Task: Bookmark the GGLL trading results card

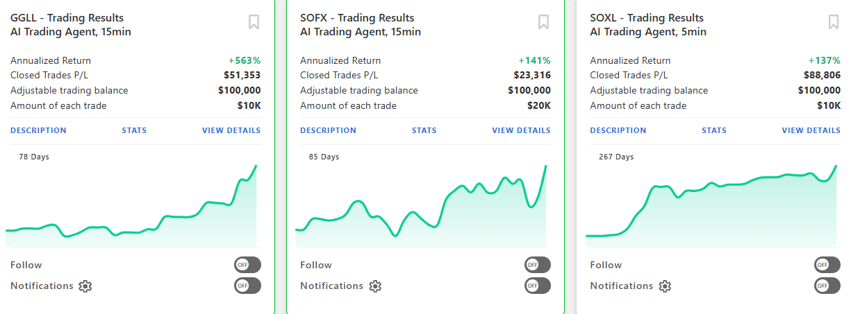Action: [x=254, y=22]
